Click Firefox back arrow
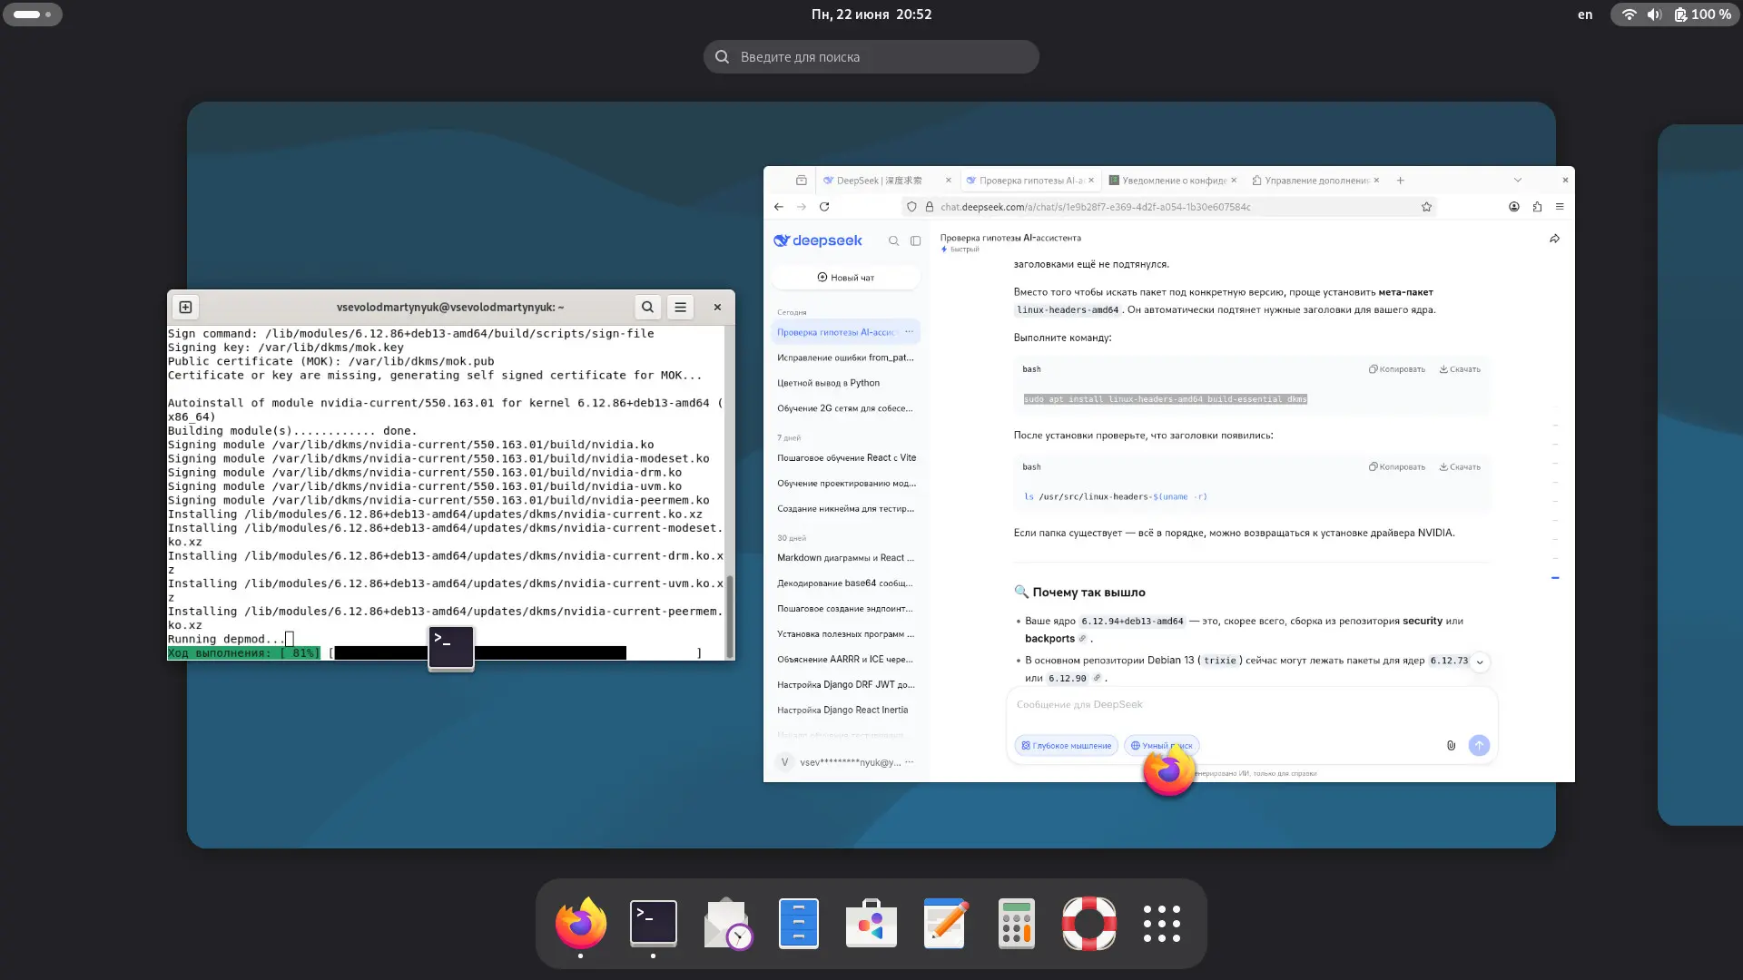Screen dimensions: 1743x980 tap(779, 207)
